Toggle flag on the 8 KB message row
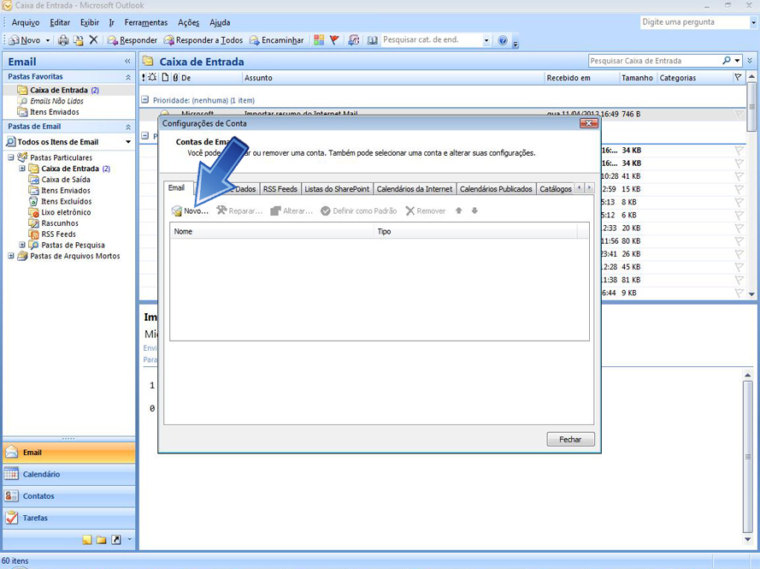760x569 pixels. click(739, 202)
